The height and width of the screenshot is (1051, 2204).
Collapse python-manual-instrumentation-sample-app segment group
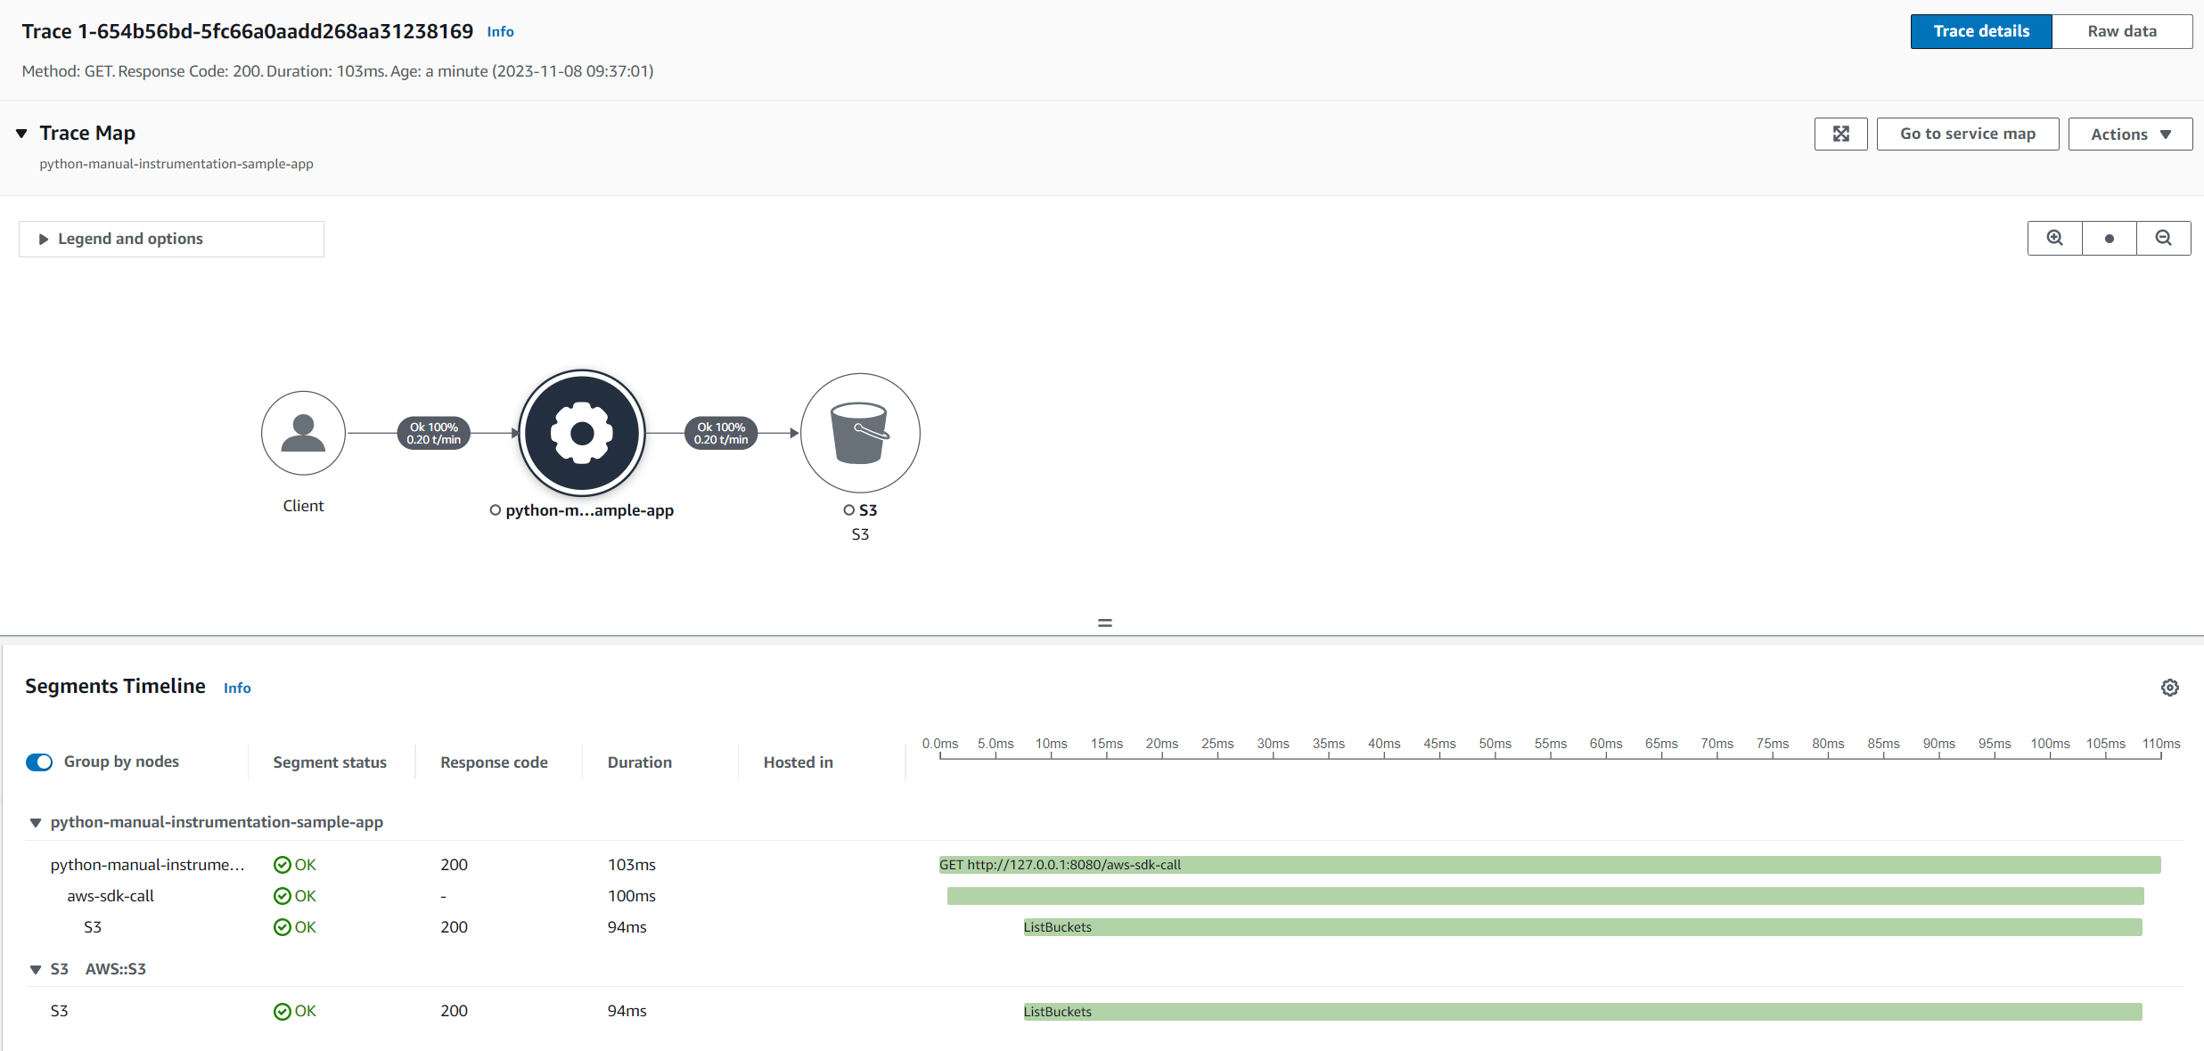point(36,822)
